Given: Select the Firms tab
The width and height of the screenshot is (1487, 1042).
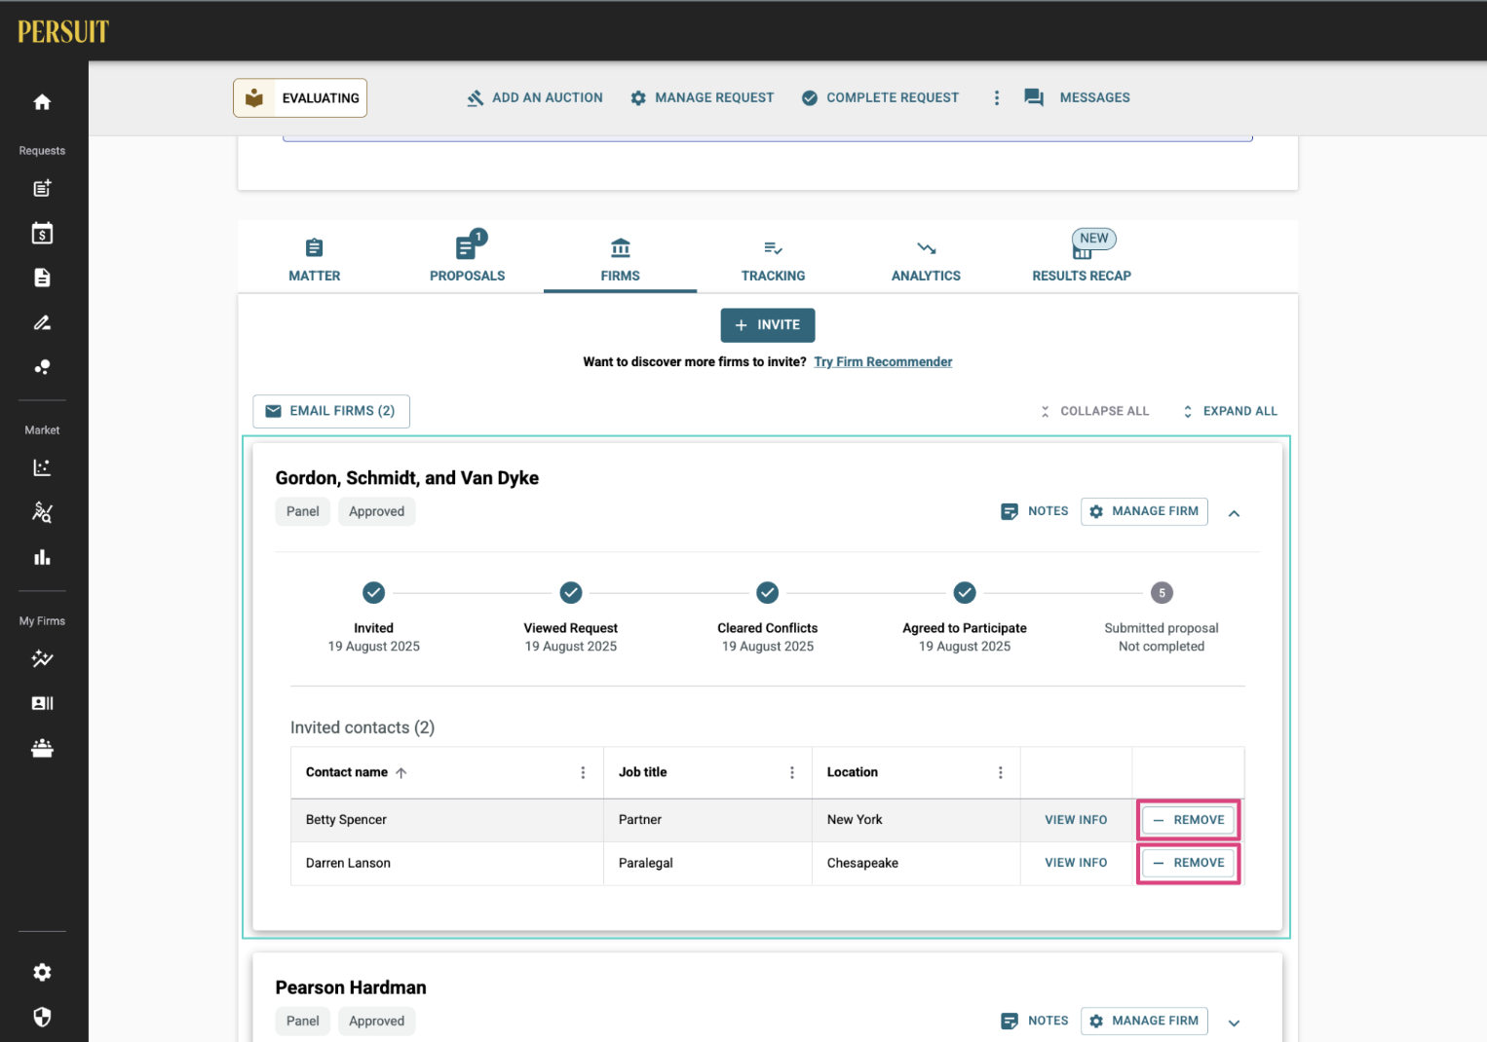Looking at the screenshot, I should 621,260.
